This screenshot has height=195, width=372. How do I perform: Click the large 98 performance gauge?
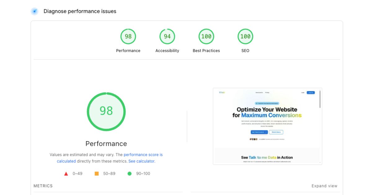click(x=106, y=111)
